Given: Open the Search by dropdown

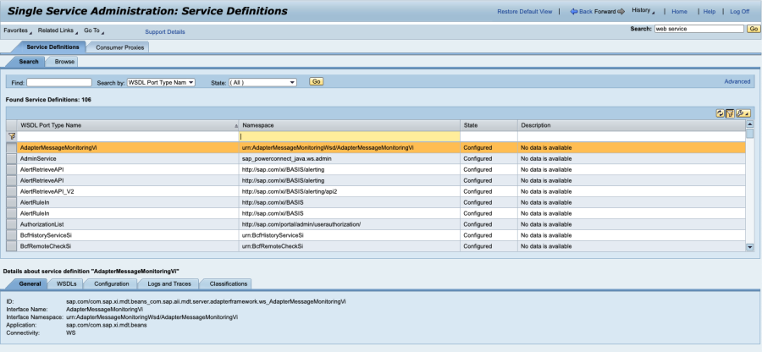Looking at the screenshot, I should [161, 82].
